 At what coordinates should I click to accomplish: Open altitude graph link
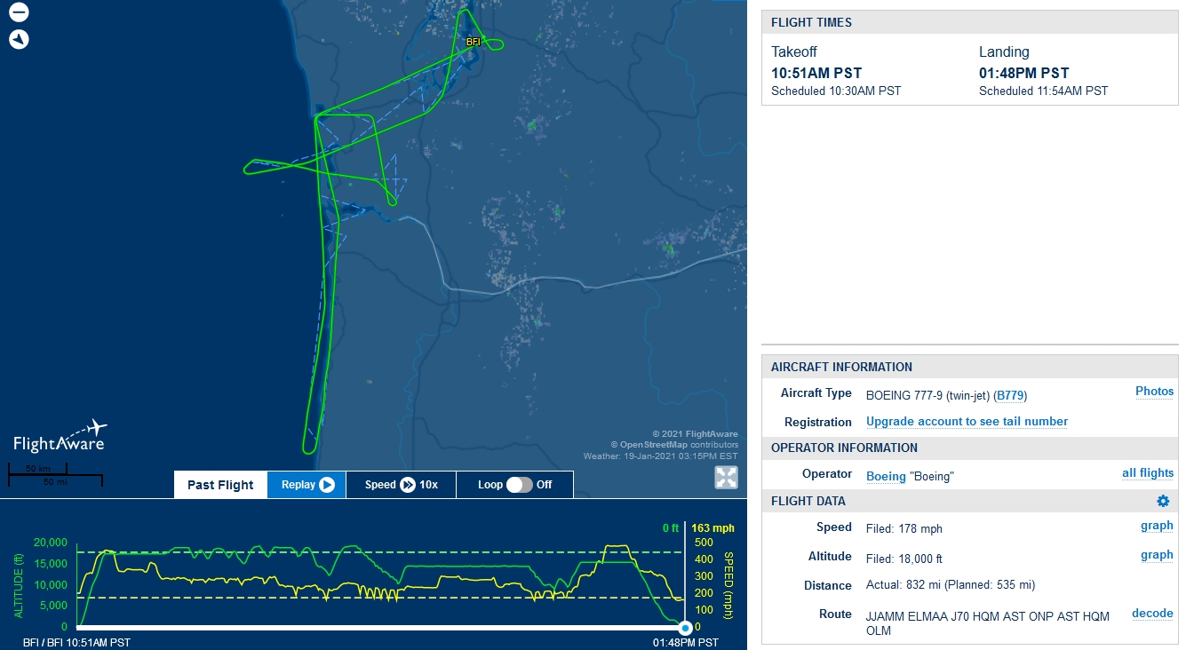[1157, 555]
